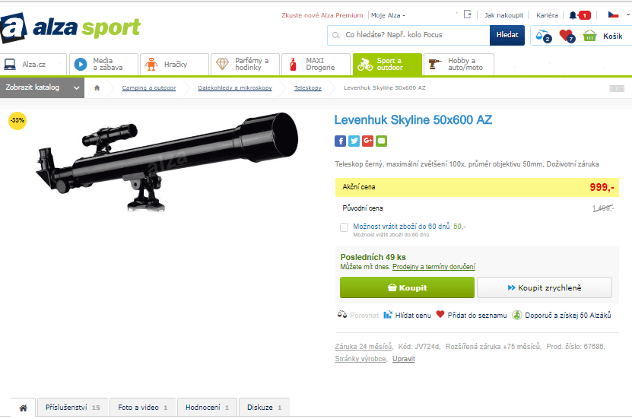Open notifications bell icon

573,15
